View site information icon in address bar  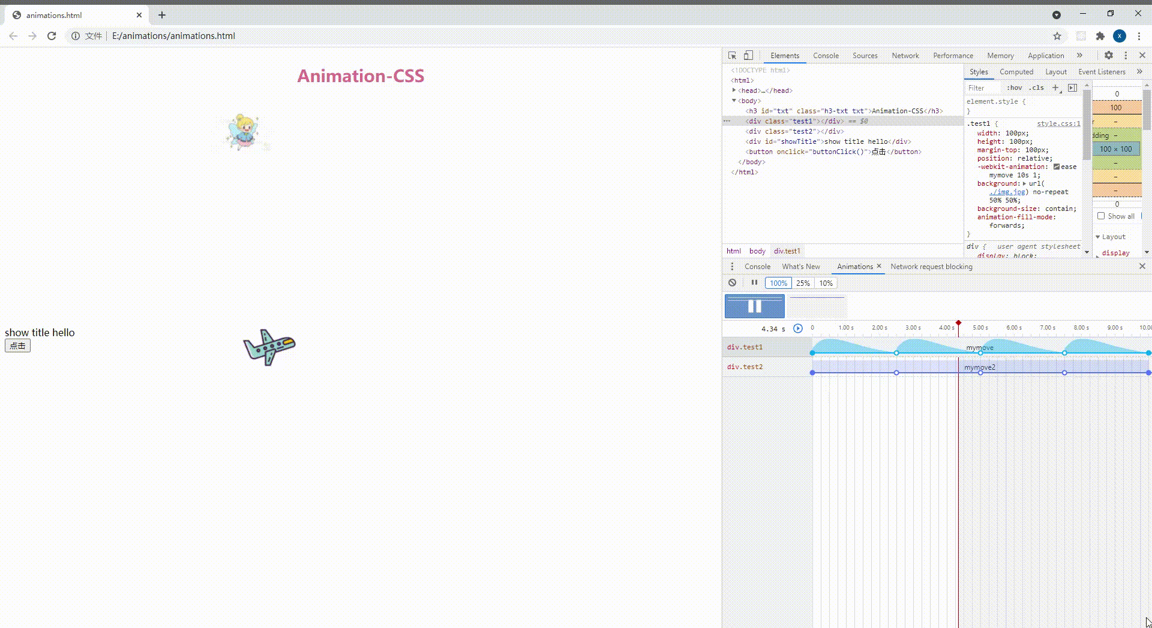[76, 36]
